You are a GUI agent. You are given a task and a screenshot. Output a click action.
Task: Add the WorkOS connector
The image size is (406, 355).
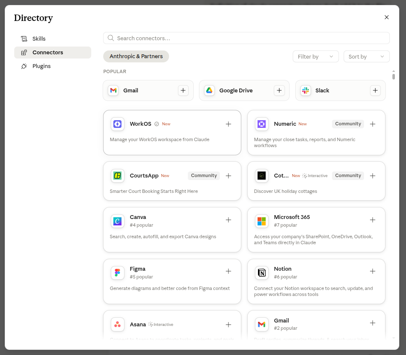point(228,124)
